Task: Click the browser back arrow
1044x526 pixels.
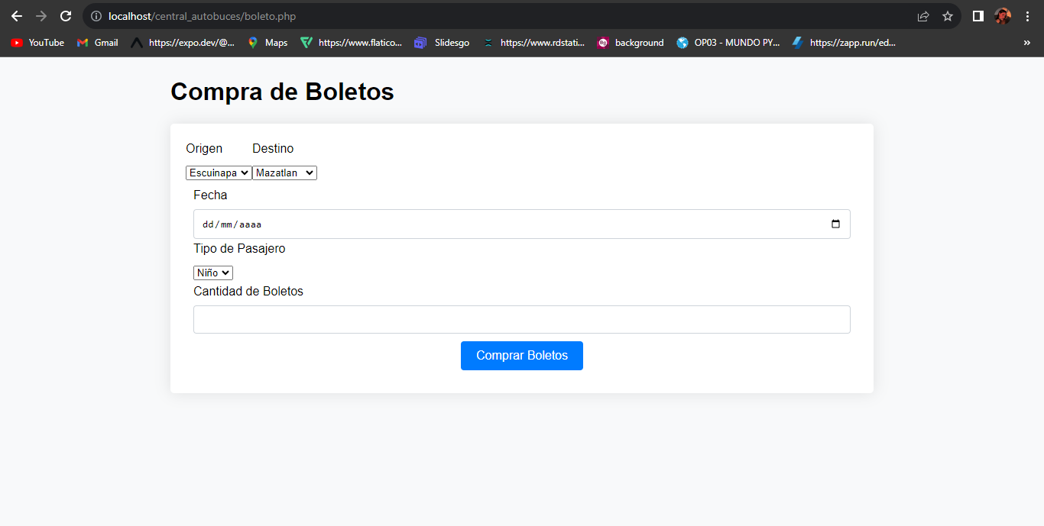Action: [17, 16]
